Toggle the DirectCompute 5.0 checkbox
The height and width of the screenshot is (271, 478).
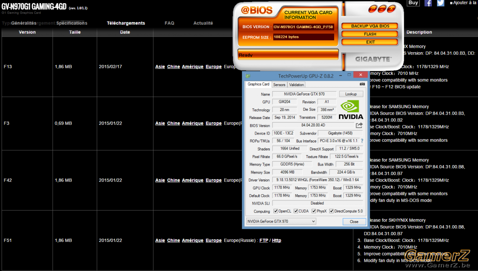[x=331, y=211]
